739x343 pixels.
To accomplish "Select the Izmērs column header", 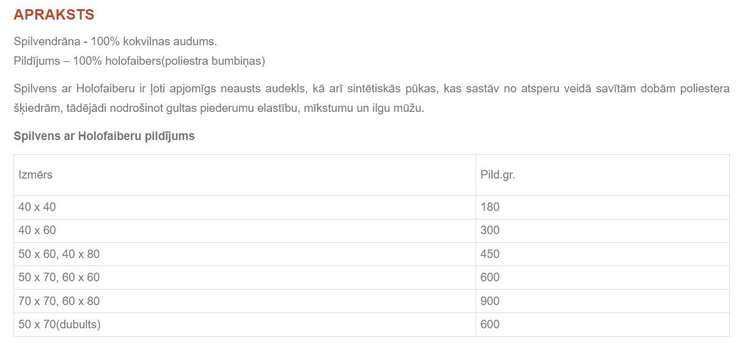I will (x=244, y=175).
